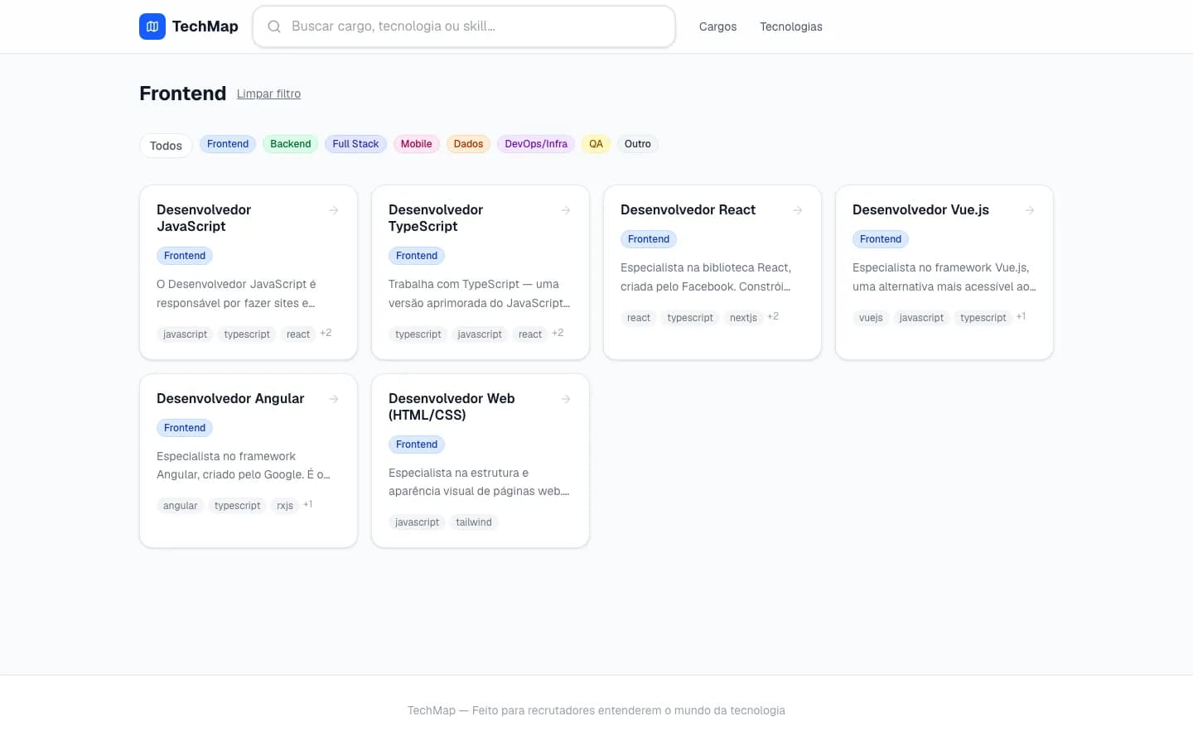Image resolution: width=1193 pixels, height=745 pixels.
Task: Click angular tag on Angular card
Action: [180, 506]
